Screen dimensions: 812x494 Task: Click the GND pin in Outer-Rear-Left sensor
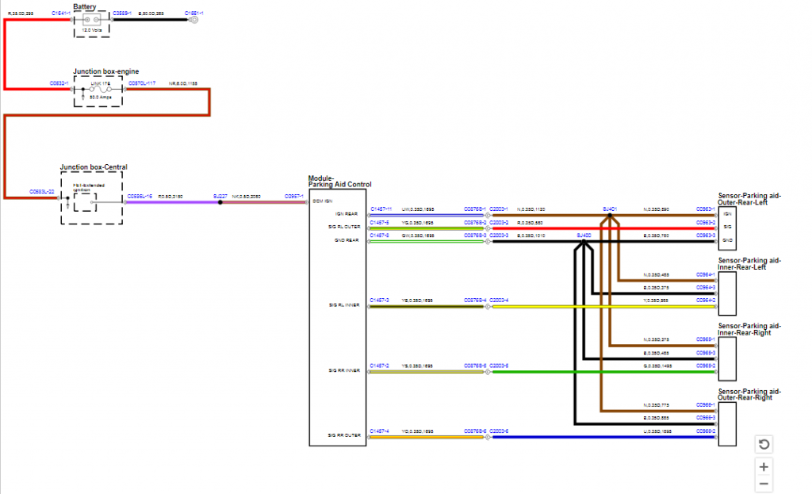tap(728, 240)
